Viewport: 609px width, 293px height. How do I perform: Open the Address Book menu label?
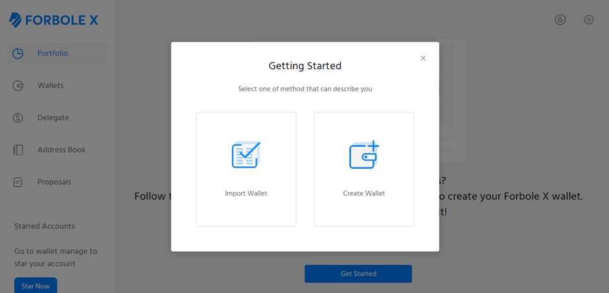tap(62, 150)
